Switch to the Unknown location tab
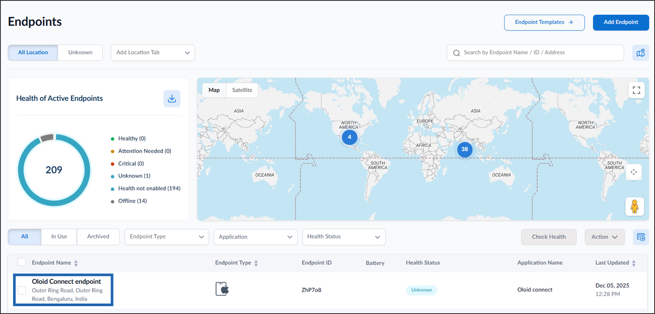 click(80, 53)
